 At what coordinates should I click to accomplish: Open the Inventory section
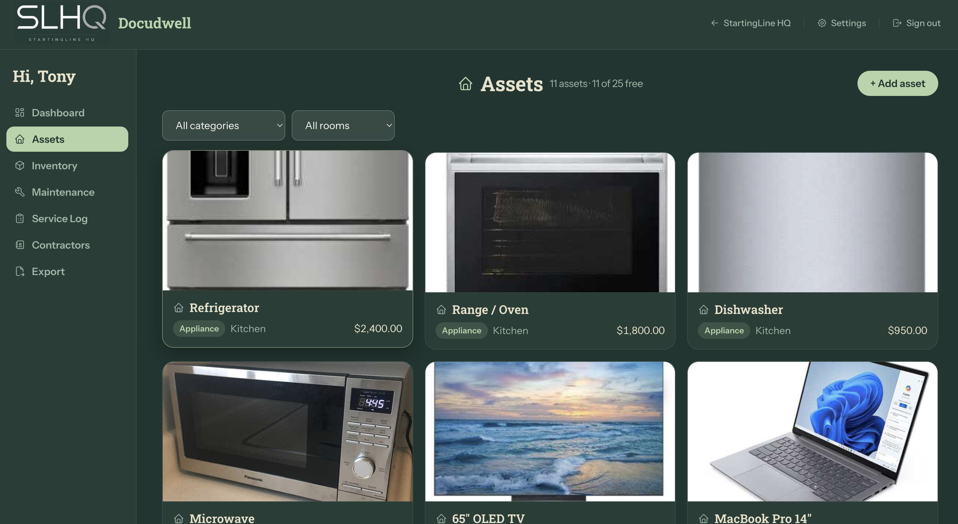pos(67,166)
